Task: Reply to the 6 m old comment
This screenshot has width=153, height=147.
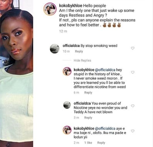Action: pyautogui.click(x=88, y=92)
